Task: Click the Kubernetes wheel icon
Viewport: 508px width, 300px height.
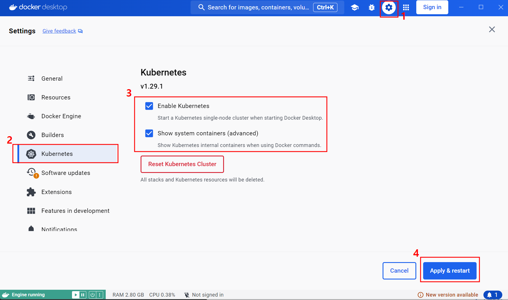Action: tap(31, 154)
